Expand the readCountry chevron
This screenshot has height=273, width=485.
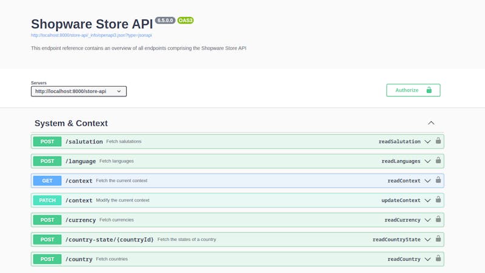coord(427,260)
